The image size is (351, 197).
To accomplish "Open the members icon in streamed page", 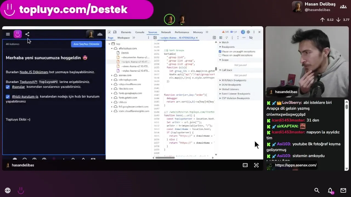I will click(100, 34).
